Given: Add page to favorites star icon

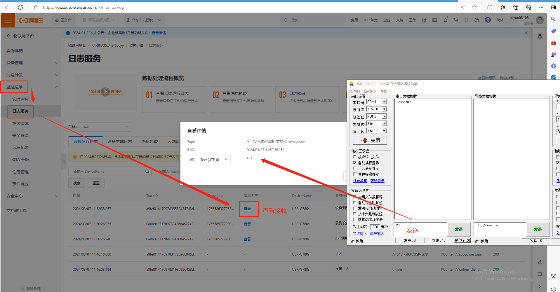Looking at the screenshot, I should coord(474,7).
